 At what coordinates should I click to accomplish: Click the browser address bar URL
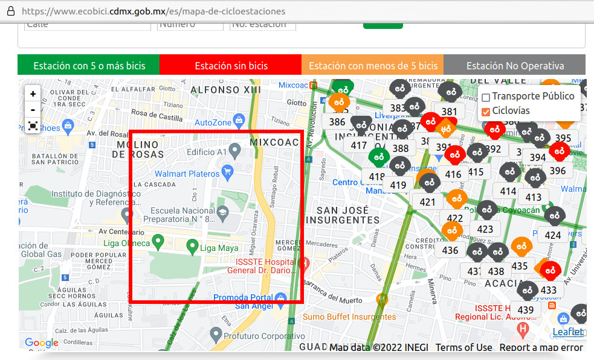click(x=153, y=11)
